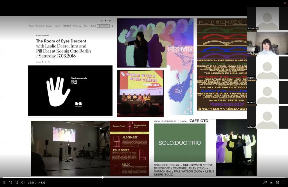
Task: Pause the video playback
Action: [x=4, y=183]
